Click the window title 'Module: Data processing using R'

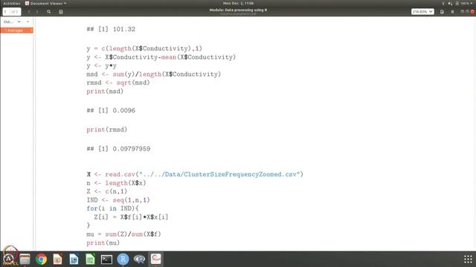(238, 10)
